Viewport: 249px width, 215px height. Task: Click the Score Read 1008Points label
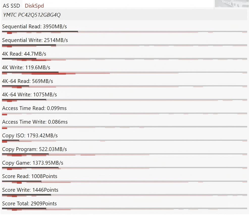[x=30, y=176]
